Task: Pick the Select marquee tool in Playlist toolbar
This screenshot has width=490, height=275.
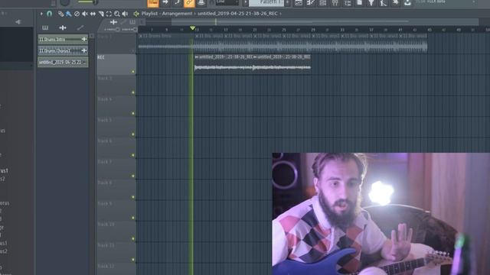Action: 109,14
